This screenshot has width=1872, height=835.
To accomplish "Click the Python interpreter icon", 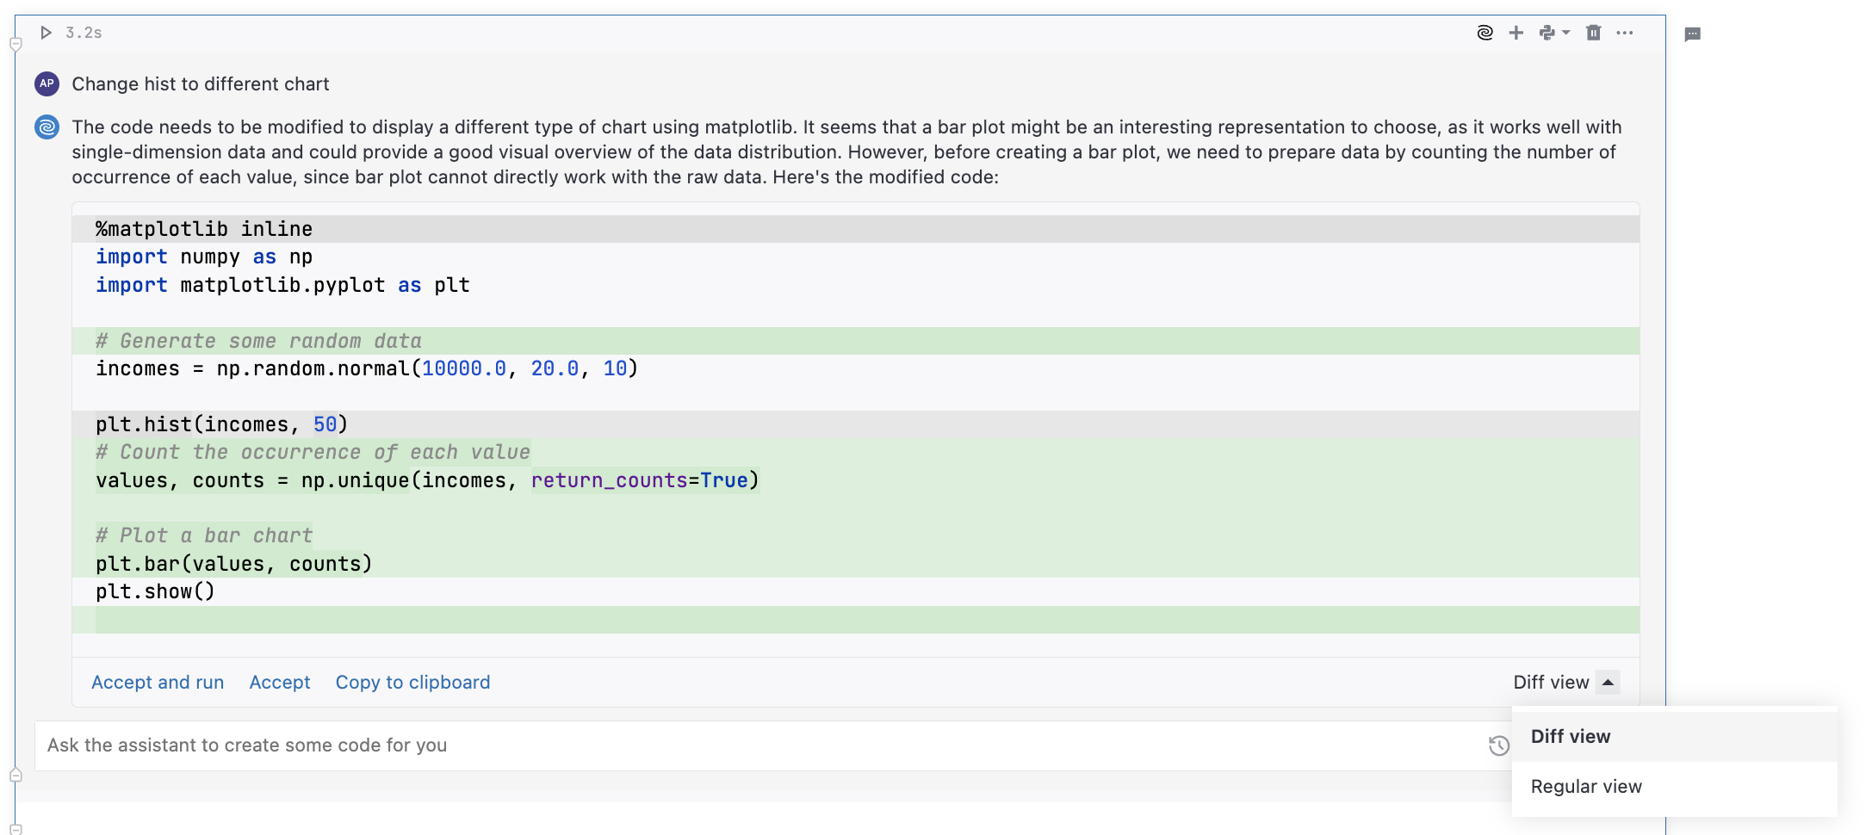I will pos(1547,32).
